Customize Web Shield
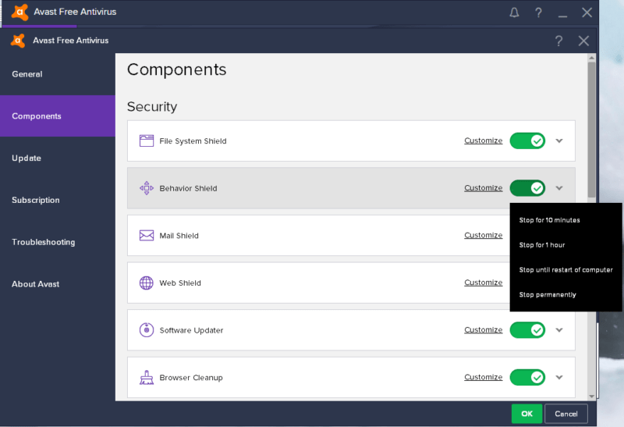The image size is (624, 427). click(x=483, y=283)
